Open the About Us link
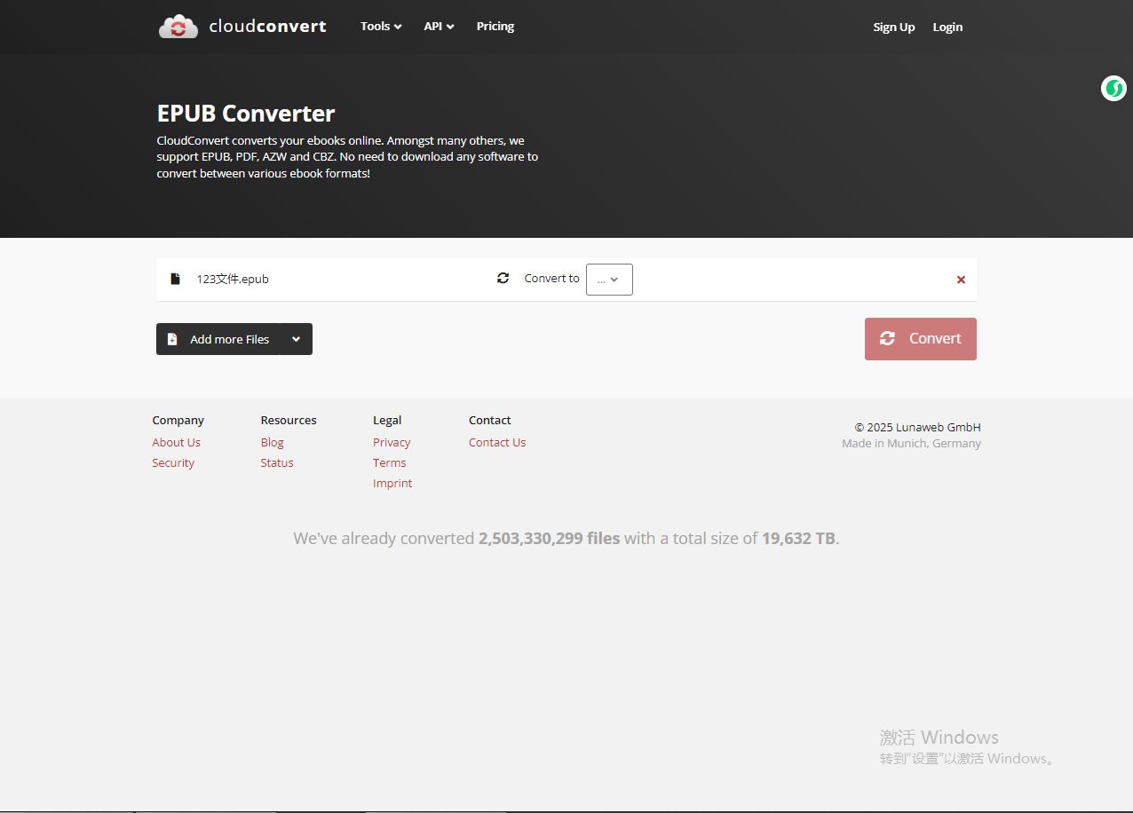 (176, 442)
